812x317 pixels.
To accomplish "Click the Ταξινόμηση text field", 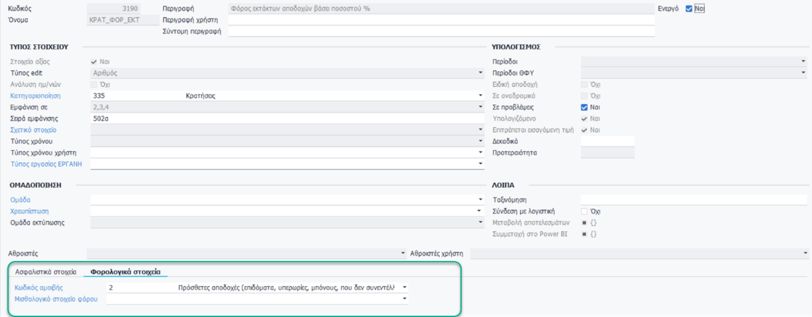I will click(x=693, y=200).
